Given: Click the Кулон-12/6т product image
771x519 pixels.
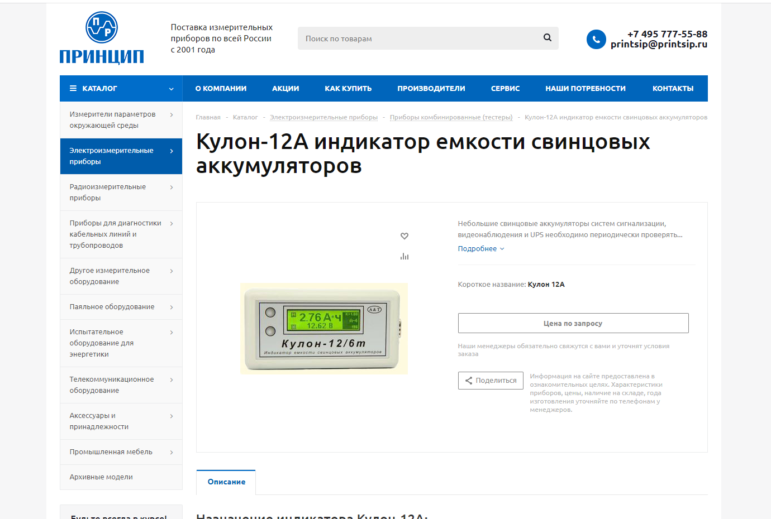Looking at the screenshot, I should 324,328.
